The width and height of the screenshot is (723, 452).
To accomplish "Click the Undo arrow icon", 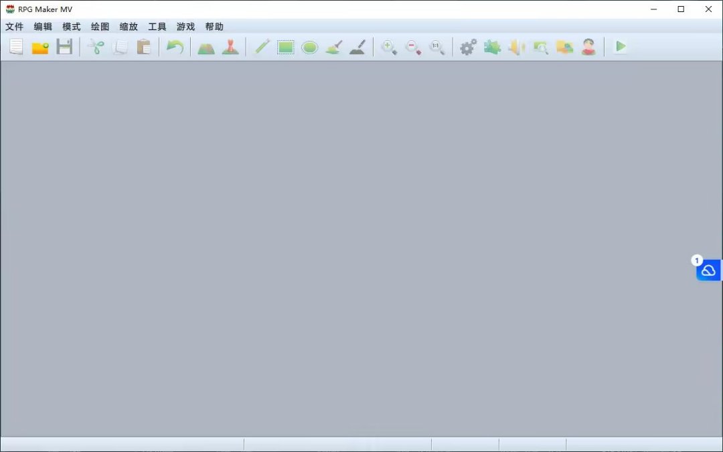I will click(x=175, y=47).
